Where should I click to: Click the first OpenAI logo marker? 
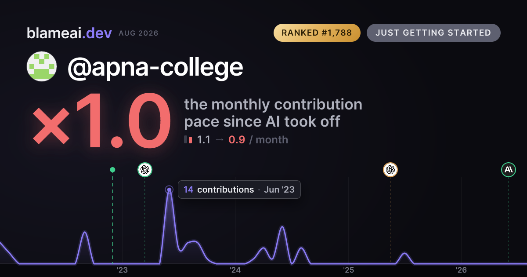145,169
